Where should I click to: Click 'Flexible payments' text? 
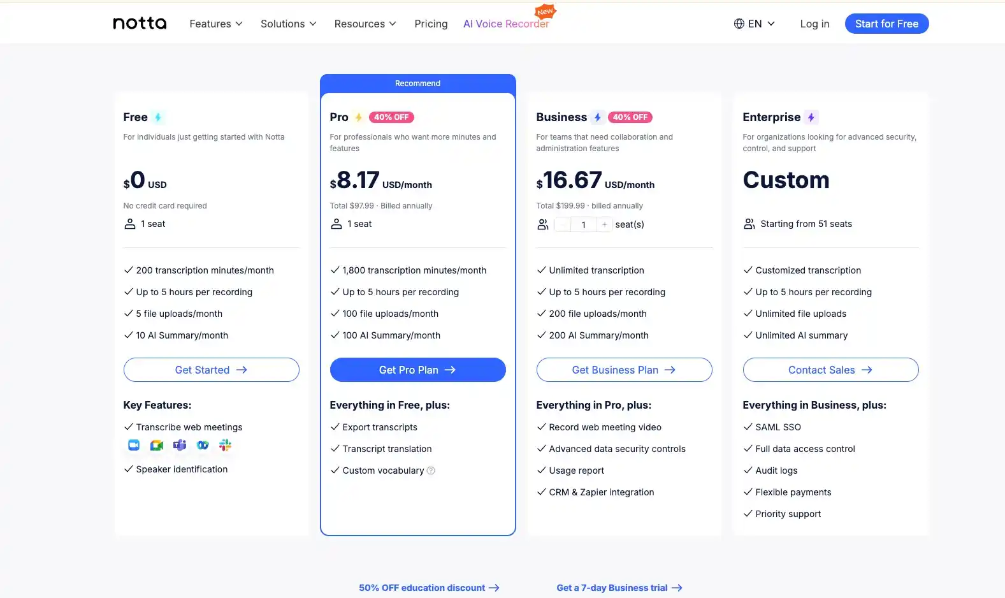pyautogui.click(x=793, y=492)
